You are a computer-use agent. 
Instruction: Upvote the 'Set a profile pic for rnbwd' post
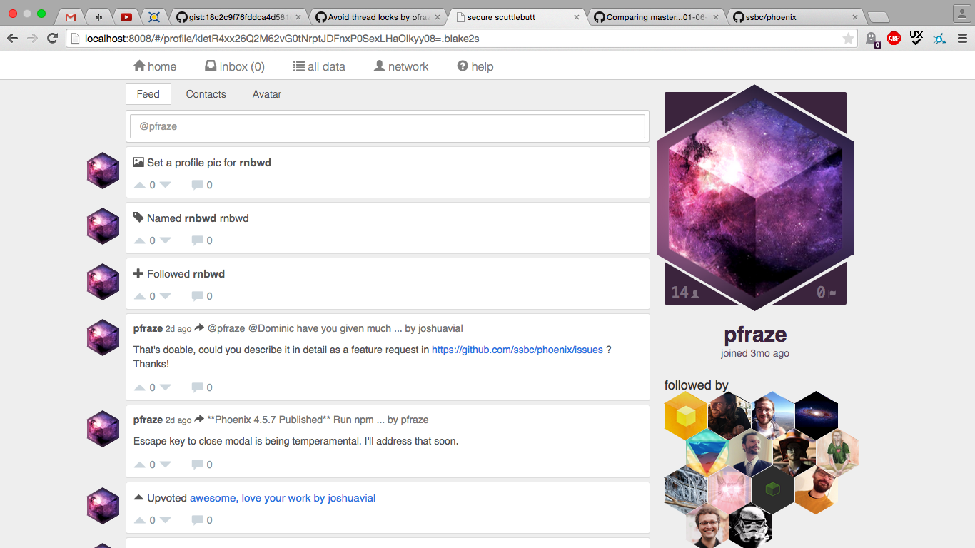coord(140,185)
